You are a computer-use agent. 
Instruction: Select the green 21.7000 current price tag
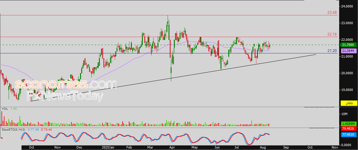tap(349, 45)
